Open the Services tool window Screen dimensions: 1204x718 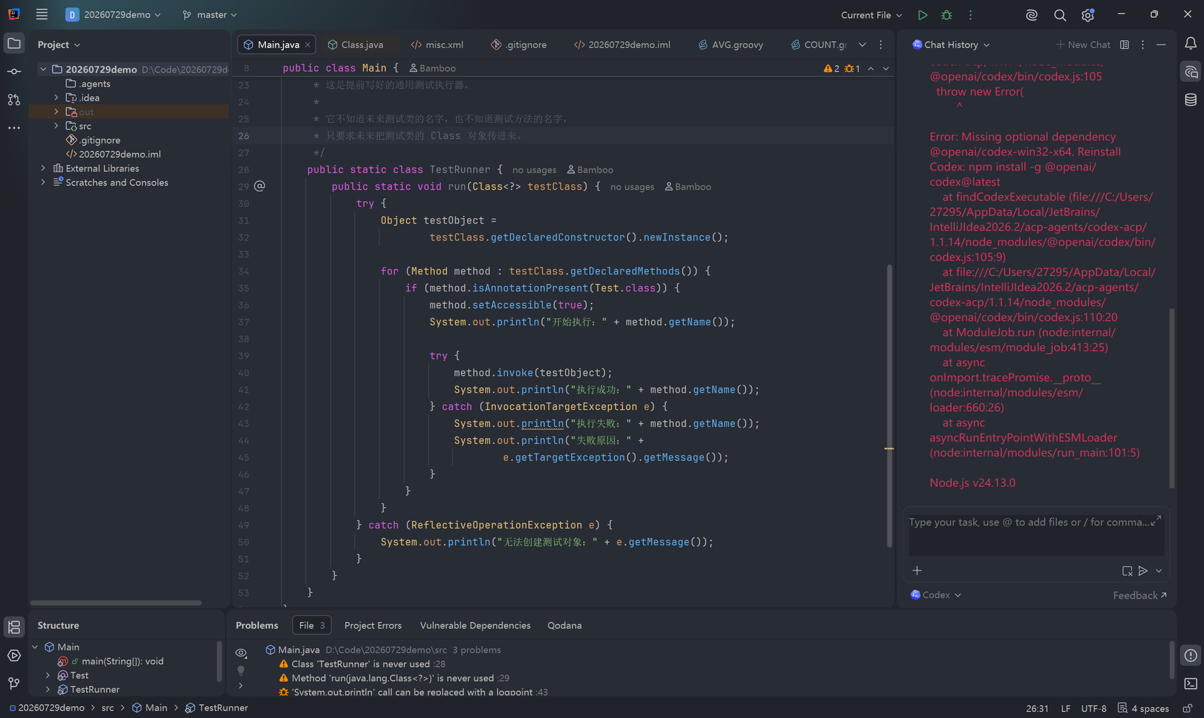click(14, 655)
